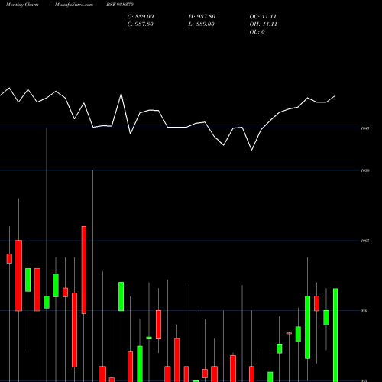Click the 1005 price axis label
Viewport: 382px width, 382px height.
click(x=365, y=241)
